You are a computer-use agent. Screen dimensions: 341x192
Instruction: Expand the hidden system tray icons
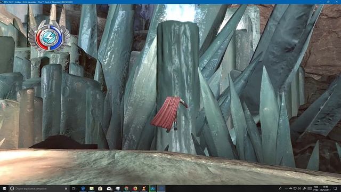click(x=286, y=188)
